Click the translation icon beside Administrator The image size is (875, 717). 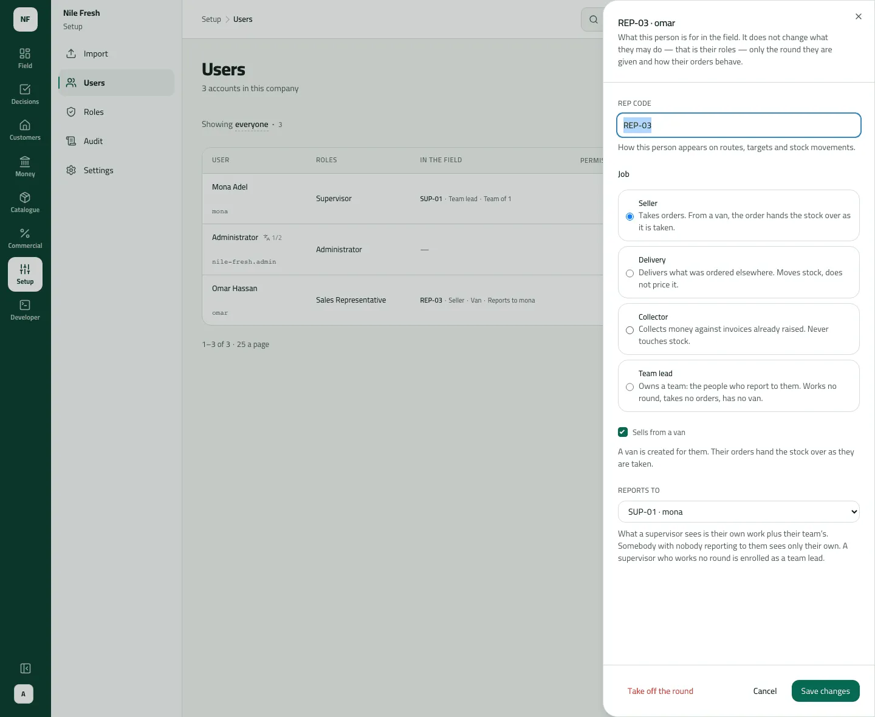click(266, 238)
